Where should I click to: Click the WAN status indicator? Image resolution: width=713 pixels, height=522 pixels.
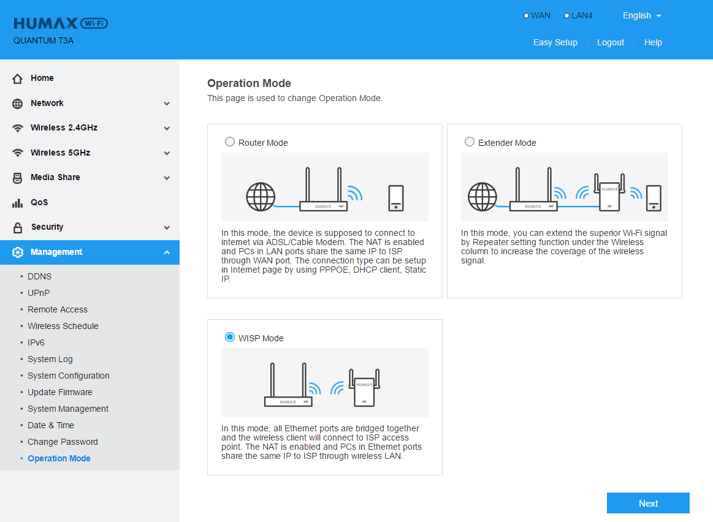[x=537, y=15]
